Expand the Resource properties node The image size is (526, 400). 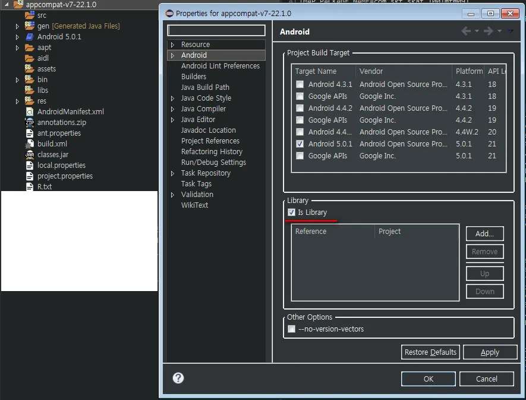pos(172,45)
